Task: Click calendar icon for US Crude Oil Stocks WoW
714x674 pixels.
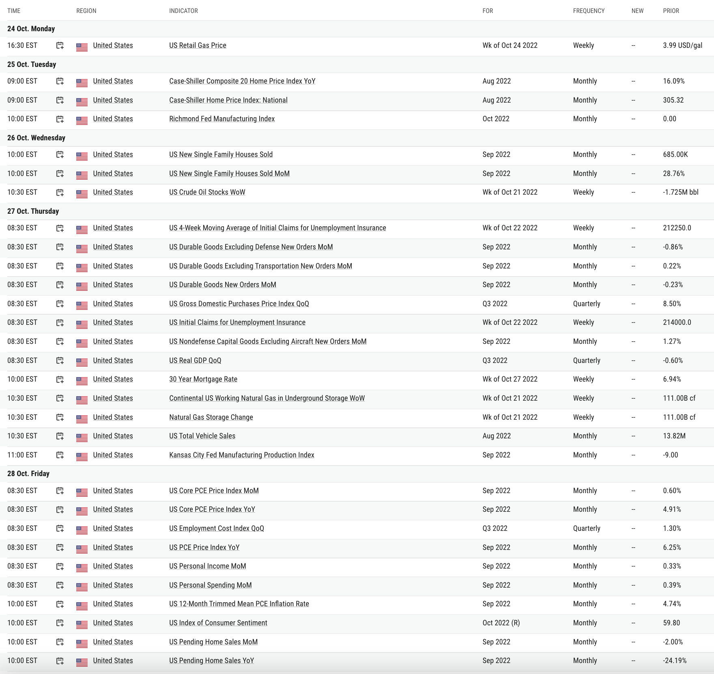Action: [x=60, y=193]
